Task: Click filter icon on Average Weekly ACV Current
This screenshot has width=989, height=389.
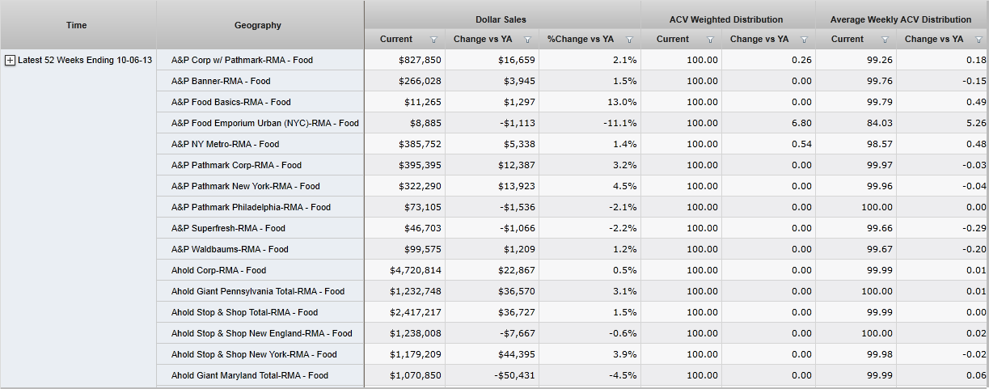Action: click(x=885, y=40)
